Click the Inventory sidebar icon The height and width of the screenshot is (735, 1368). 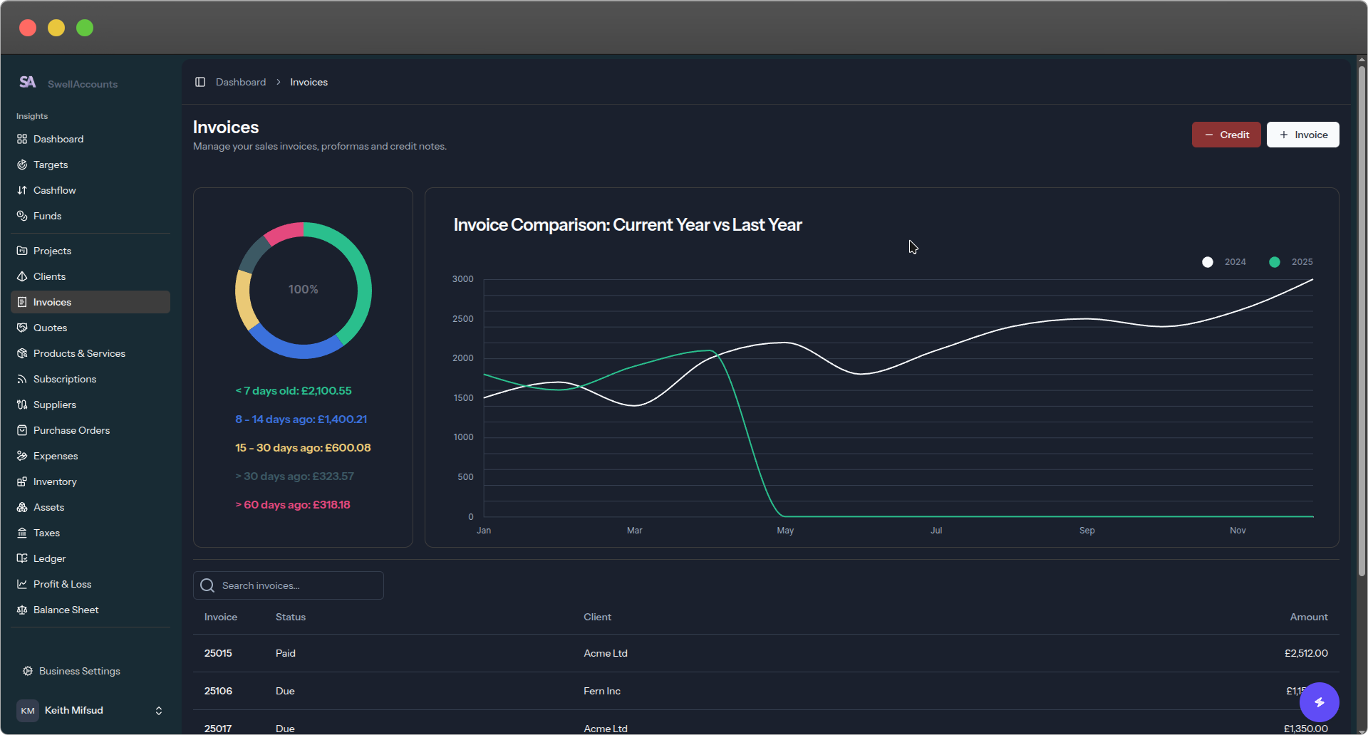(22, 481)
